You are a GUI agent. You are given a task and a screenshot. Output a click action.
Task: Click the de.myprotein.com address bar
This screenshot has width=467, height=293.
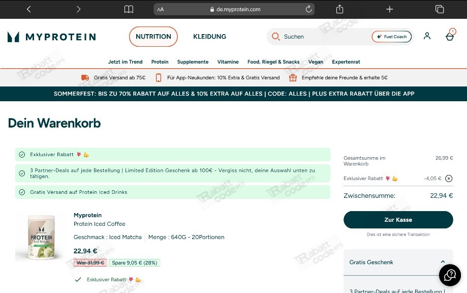234,9
